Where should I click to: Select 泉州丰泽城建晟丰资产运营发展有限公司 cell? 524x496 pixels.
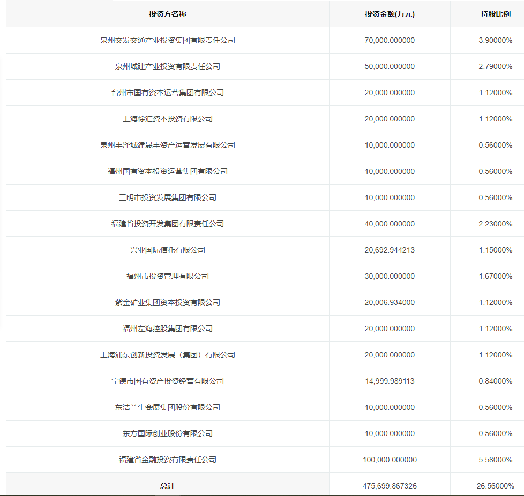[167, 145]
